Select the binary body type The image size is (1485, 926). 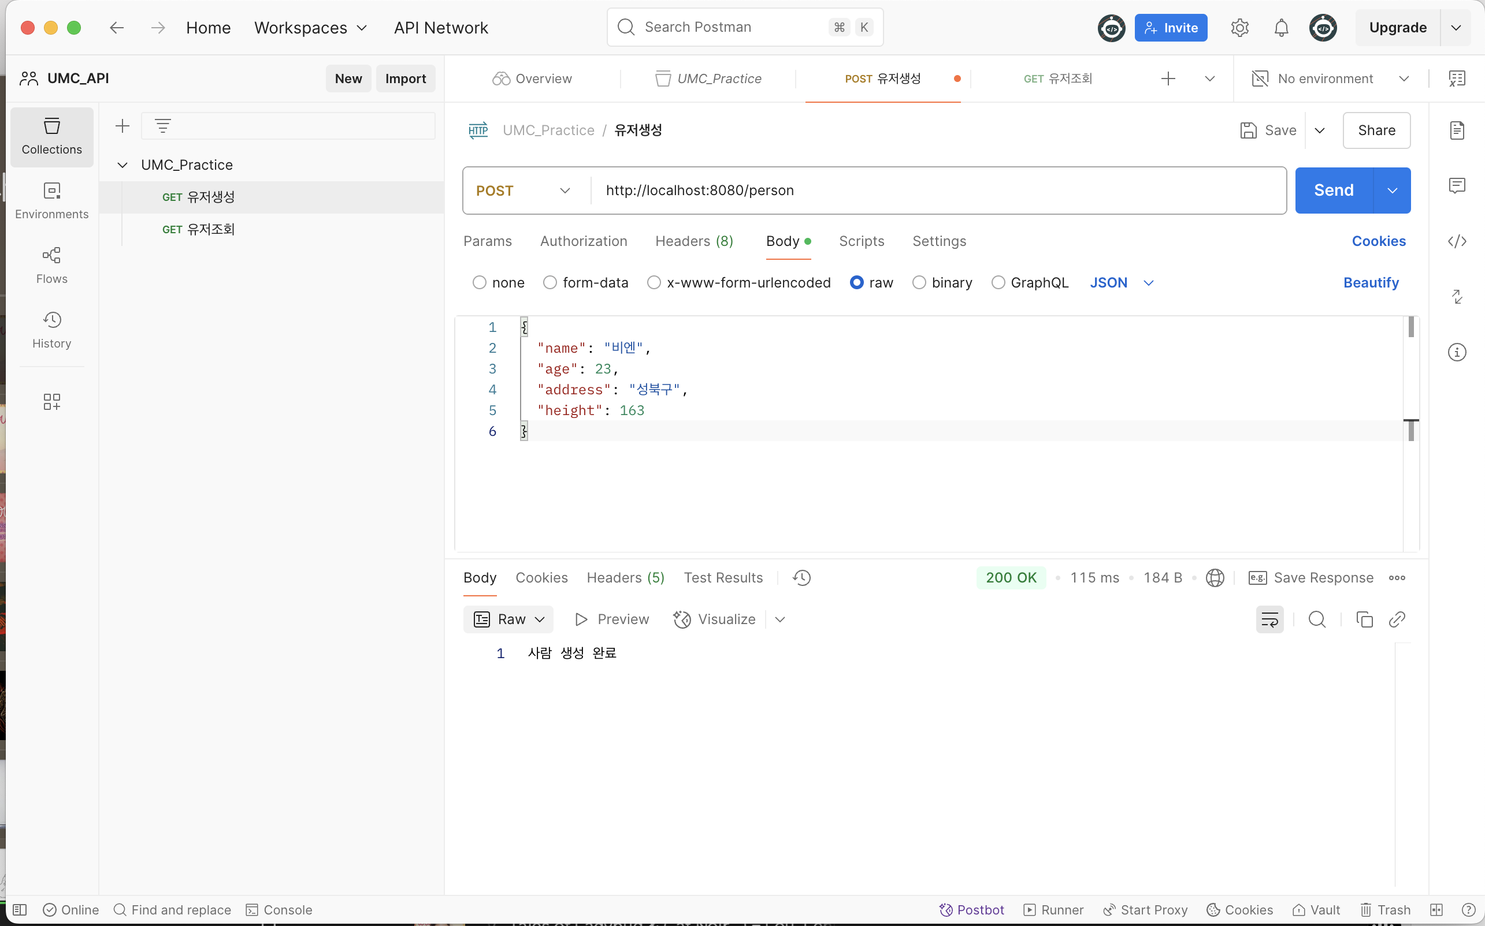[919, 282]
